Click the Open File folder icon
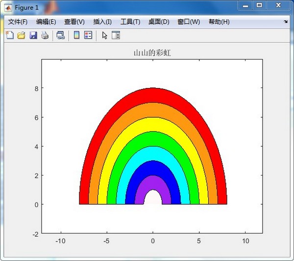The image size is (294, 261). tap(22, 35)
